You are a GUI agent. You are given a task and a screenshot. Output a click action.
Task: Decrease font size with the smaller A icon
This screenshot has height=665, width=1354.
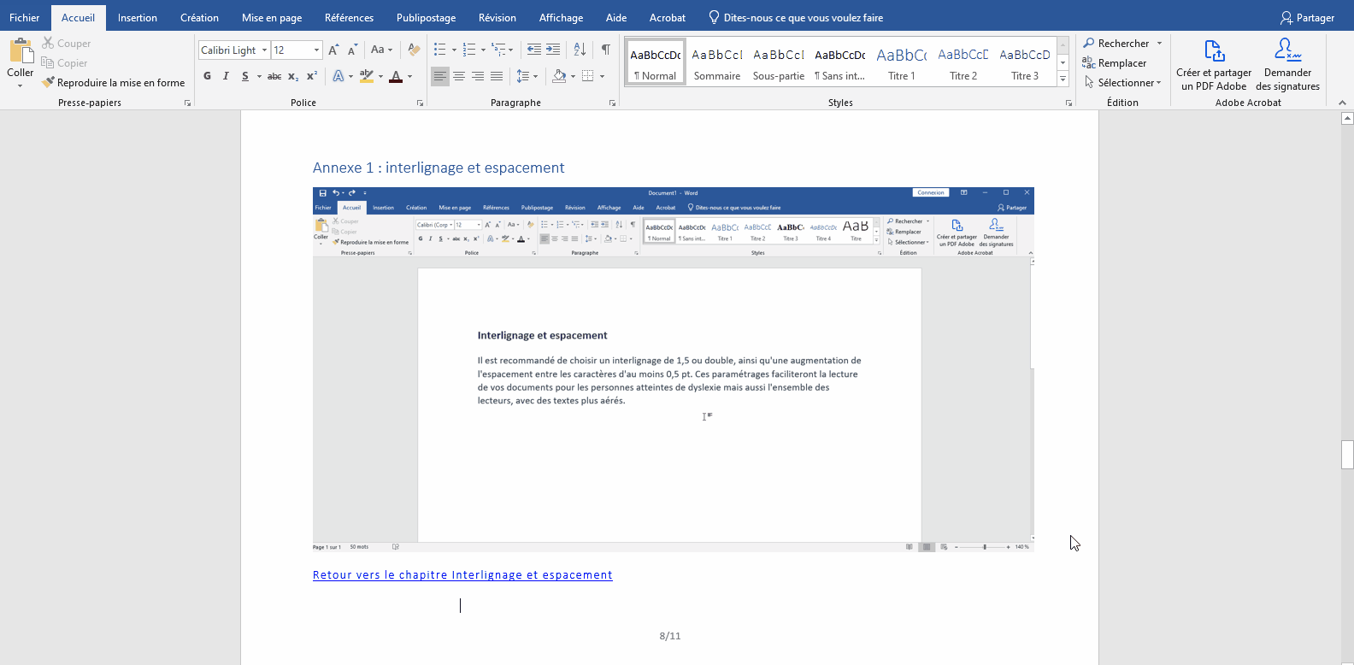point(352,50)
